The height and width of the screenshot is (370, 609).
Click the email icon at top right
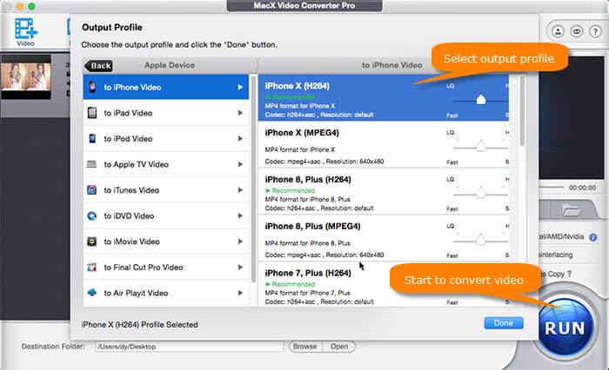pyautogui.click(x=576, y=31)
